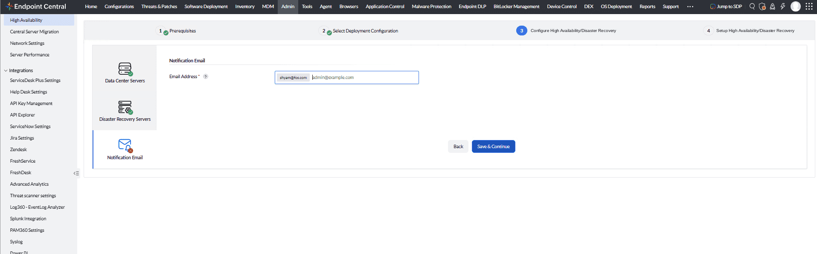Image resolution: width=817 pixels, height=254 pixels.
Task: Open Central Server Migration in sidebar
Action: [35, 32]
